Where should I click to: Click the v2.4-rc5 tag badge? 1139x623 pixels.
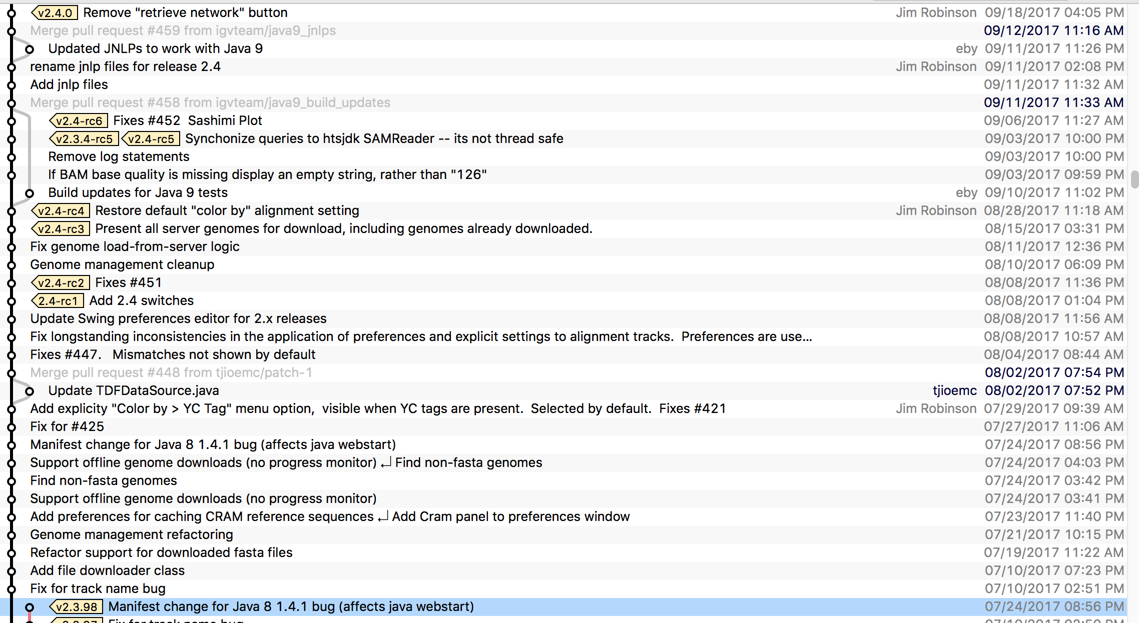pyautogui.click(x=151, y=138)
